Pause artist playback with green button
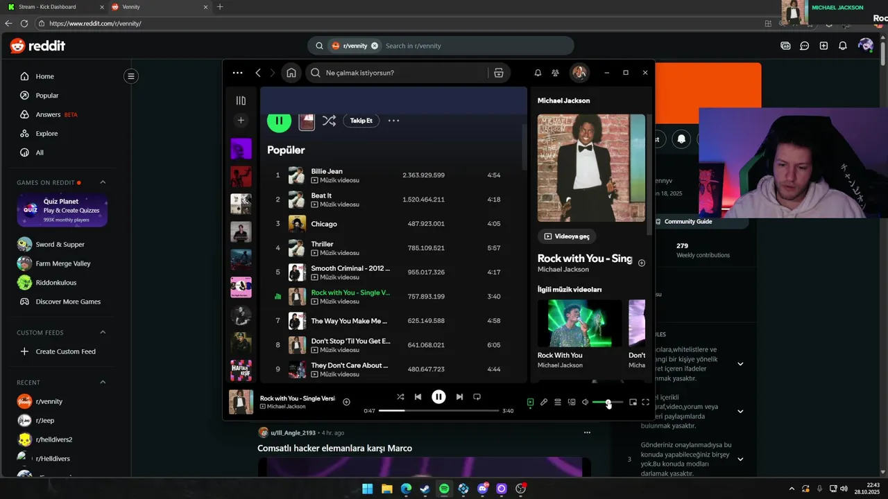This screenshot has width=888, height=499. point(279,121)
